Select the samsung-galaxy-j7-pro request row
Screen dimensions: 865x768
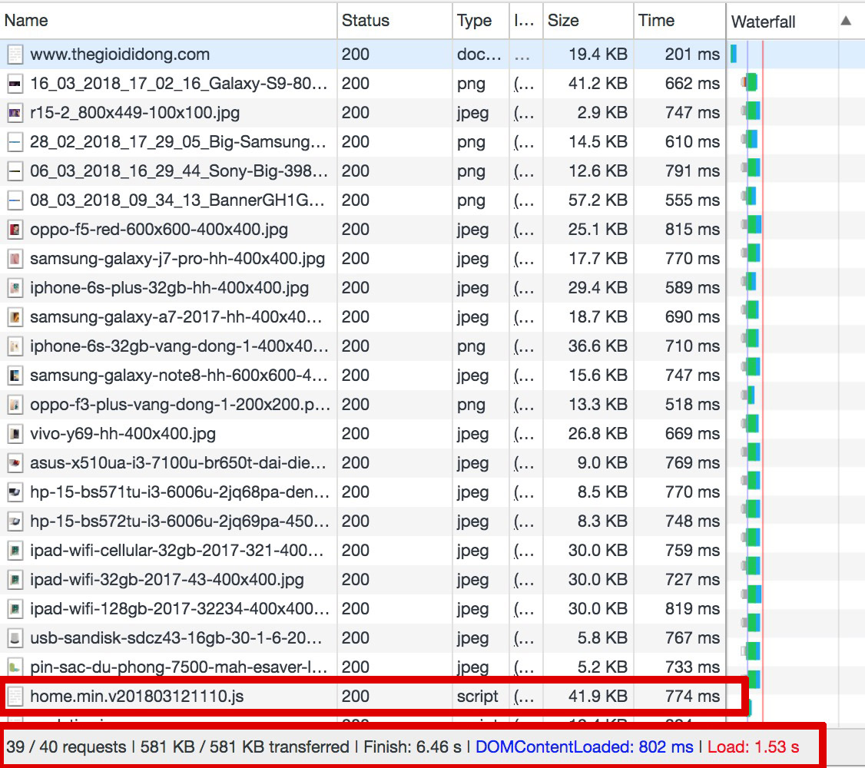(177, 259)
